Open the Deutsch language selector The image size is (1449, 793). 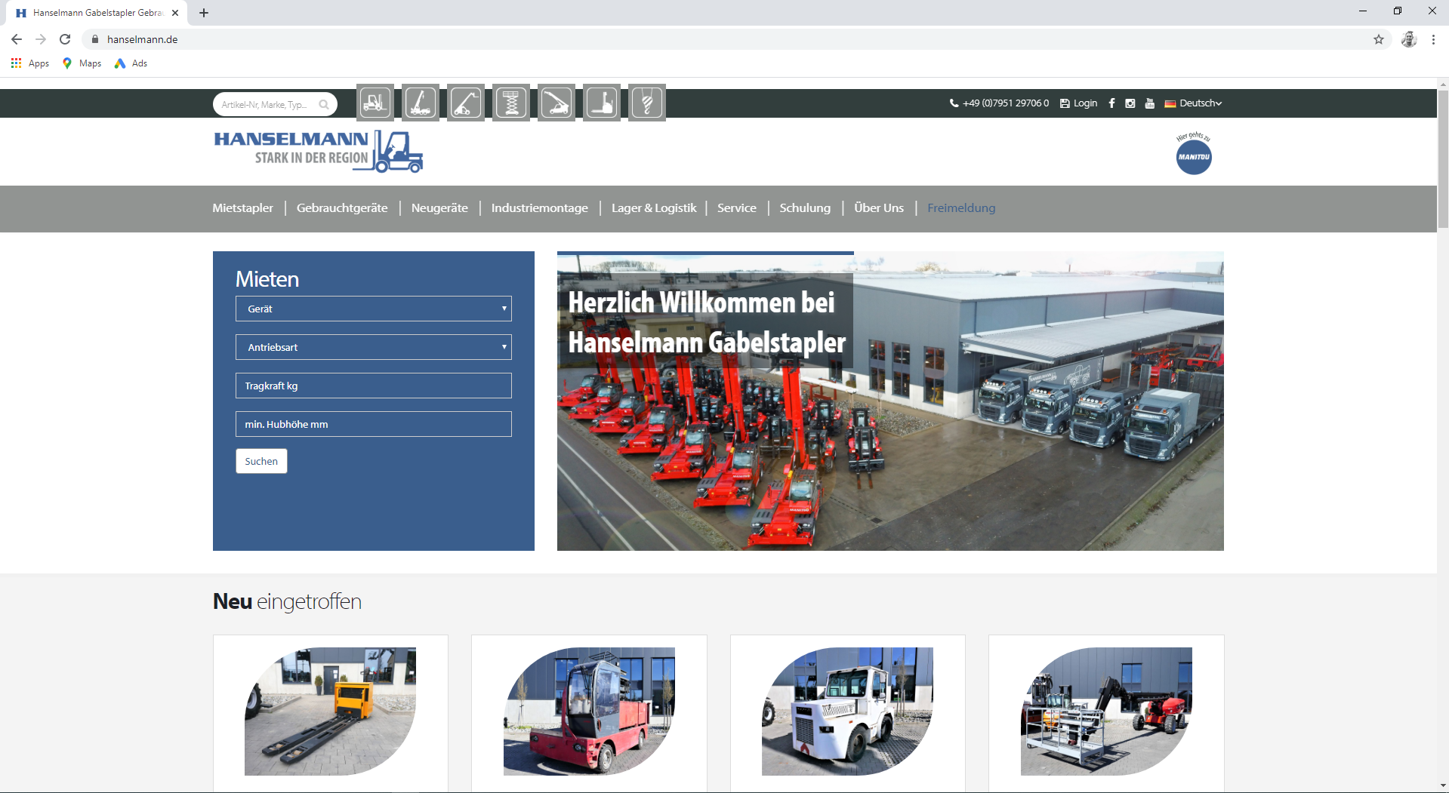(x=1193, y=103)
